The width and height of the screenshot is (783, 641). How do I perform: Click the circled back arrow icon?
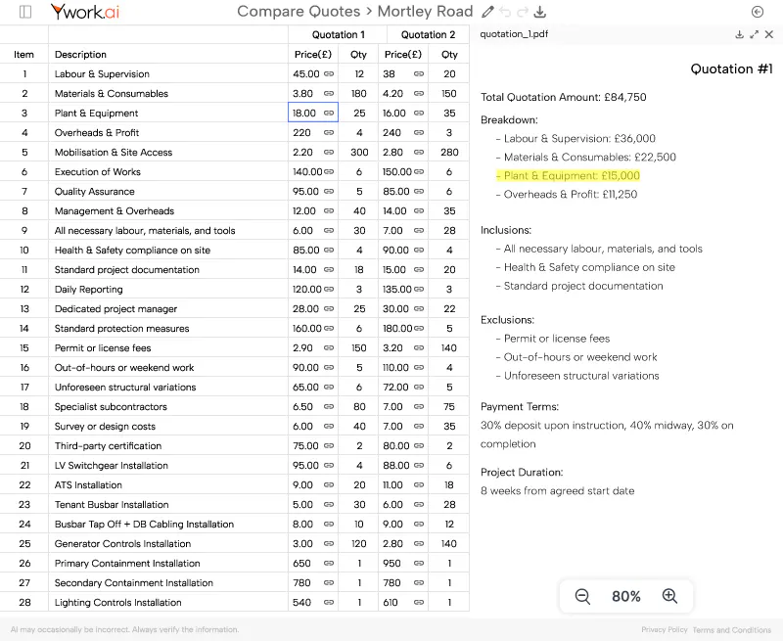point(757,12)
